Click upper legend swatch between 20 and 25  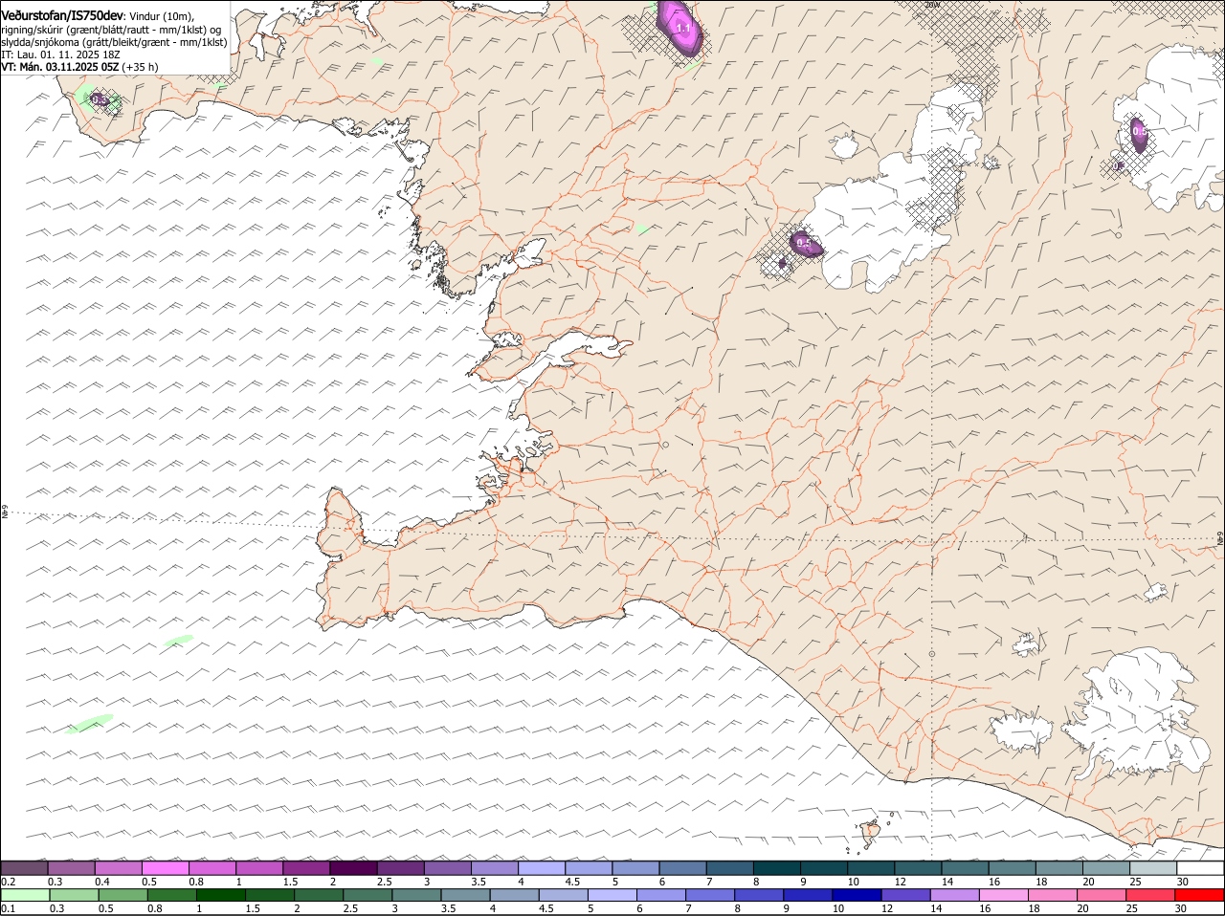1107,867
